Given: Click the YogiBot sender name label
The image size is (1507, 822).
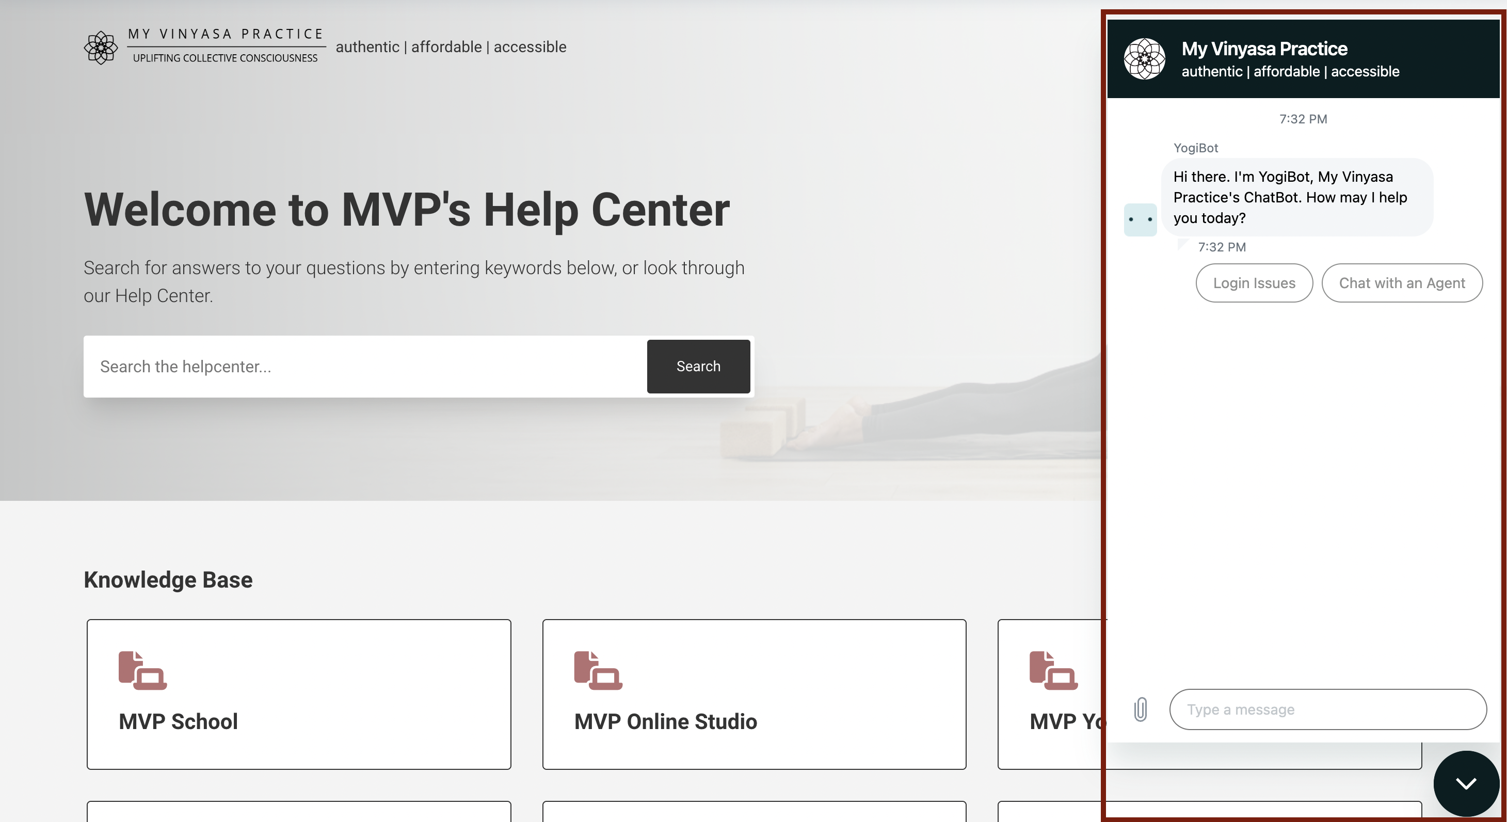Looking at the screenshot, I should tap(1196, 148).
